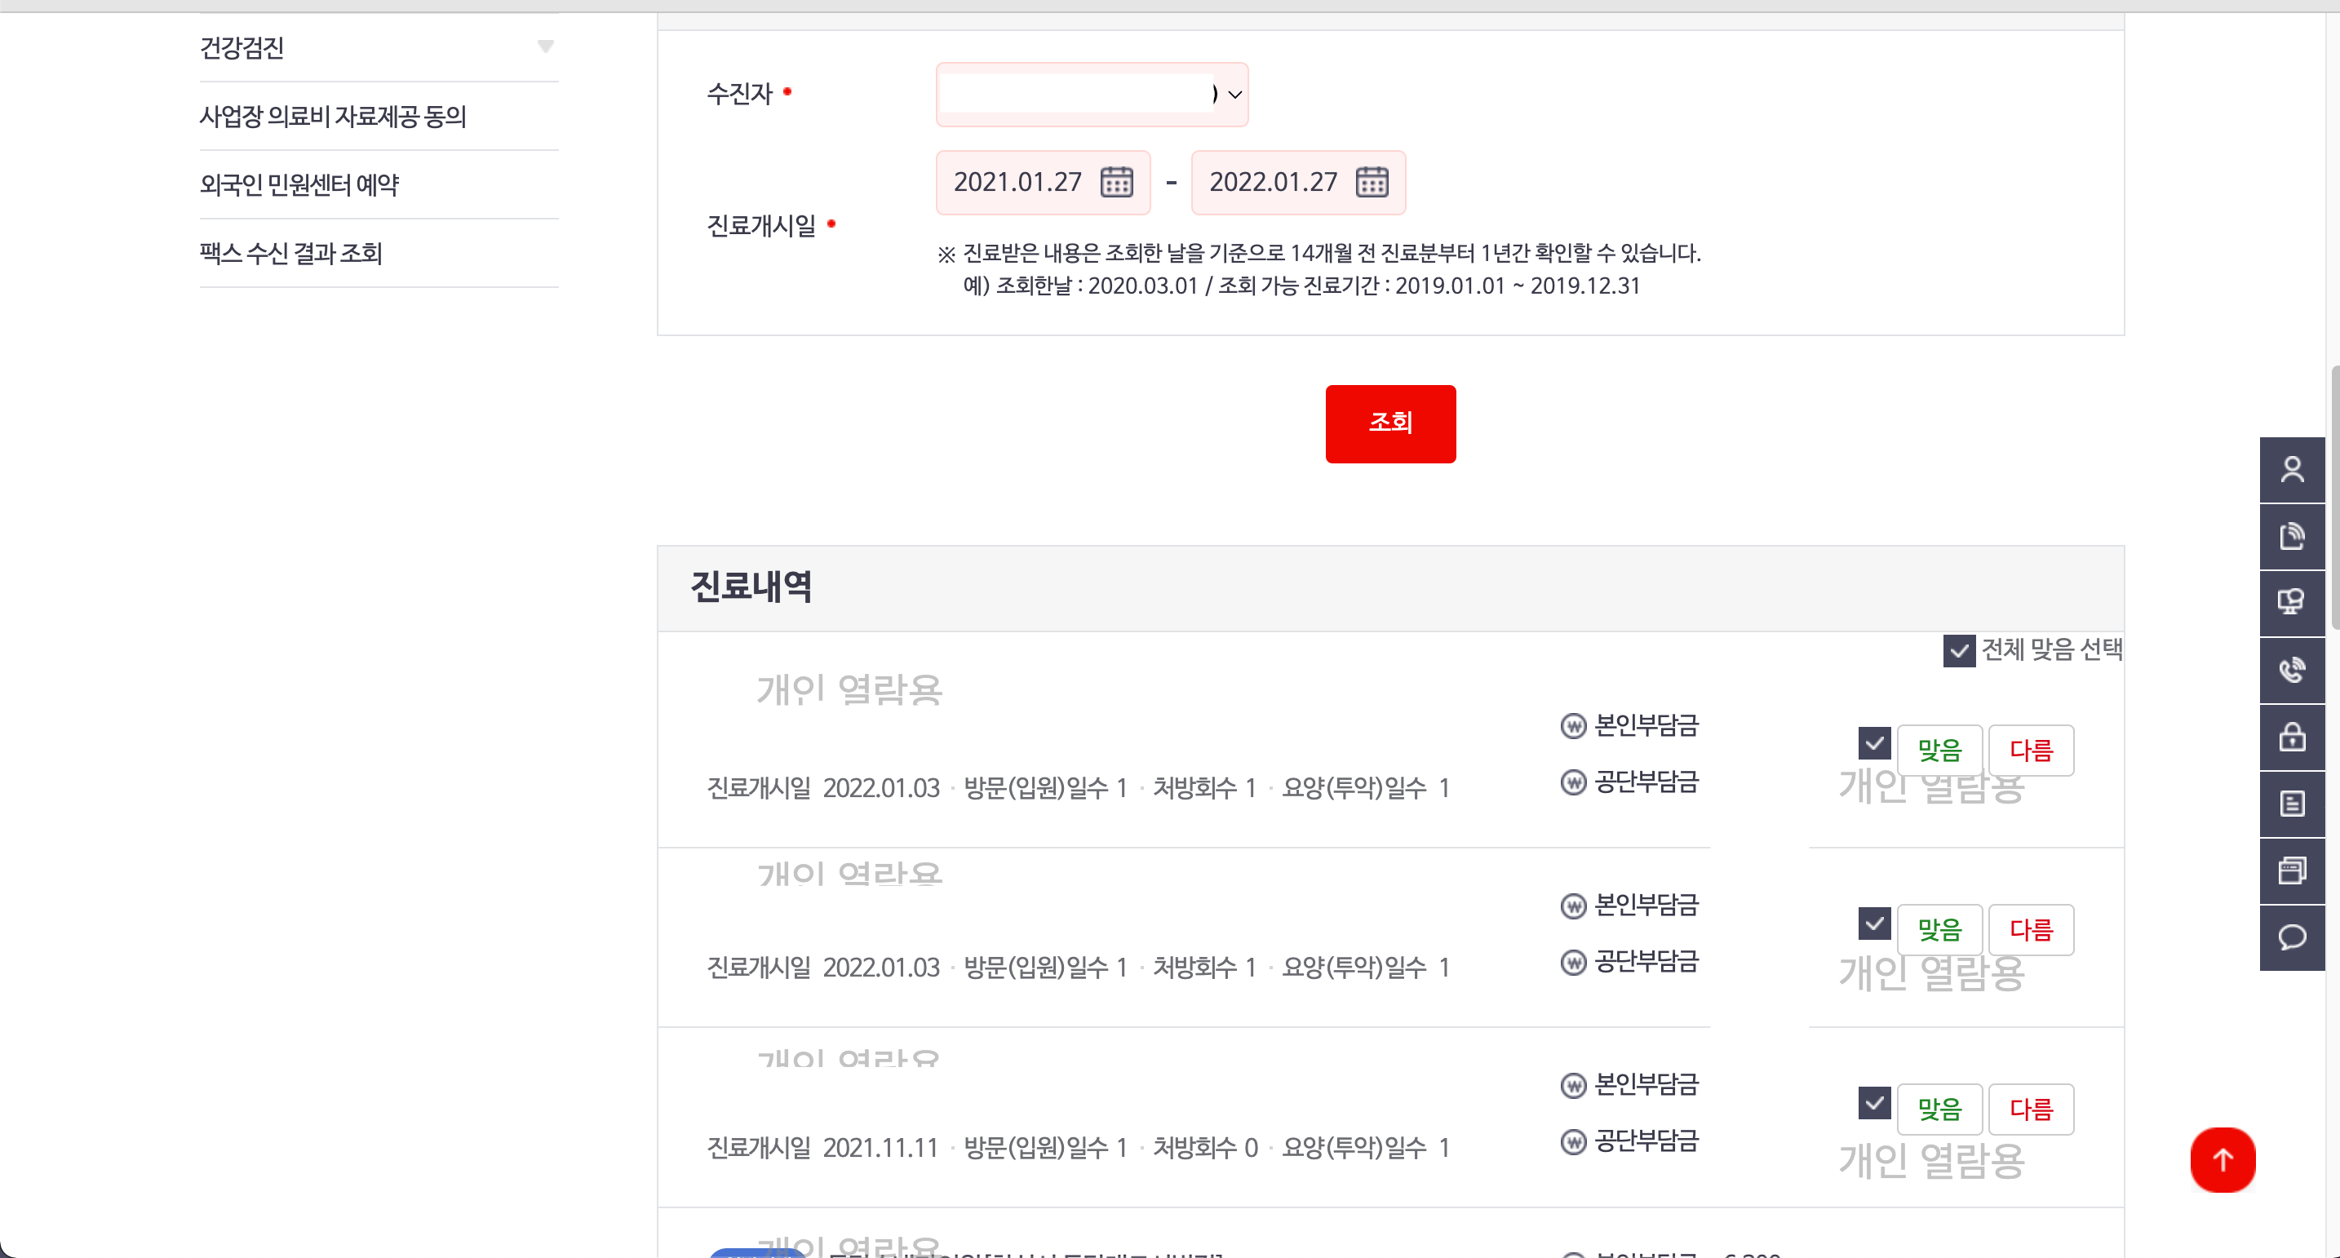Uncheck the checkbox for the 2021.11.11 record

point(1874,1103)
